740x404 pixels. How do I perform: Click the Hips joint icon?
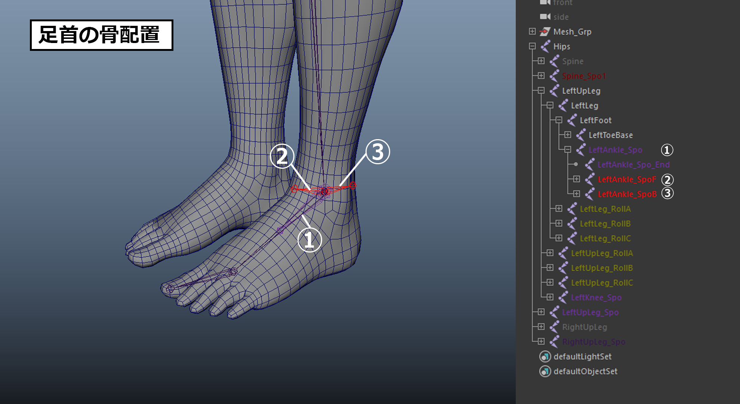545,46
